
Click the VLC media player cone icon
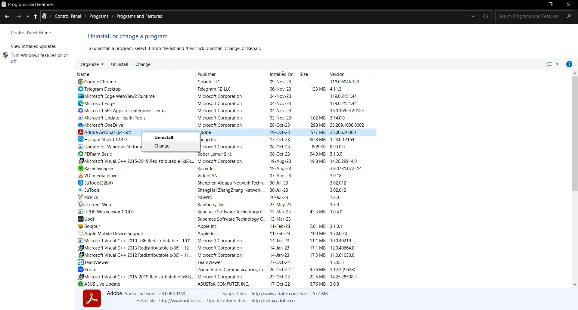tap(80, 175)
